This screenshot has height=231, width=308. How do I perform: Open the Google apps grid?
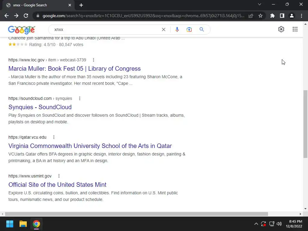click(x=295, y=29)
